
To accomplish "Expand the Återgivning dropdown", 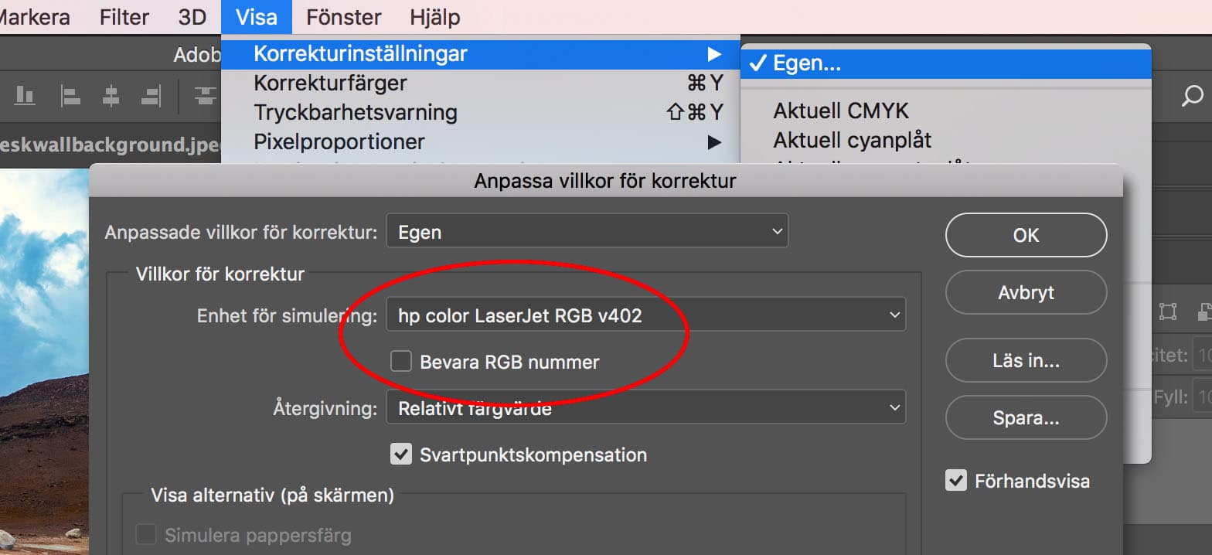I will 645,408.
